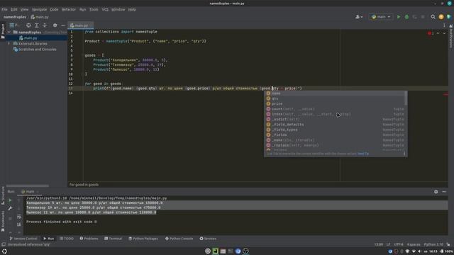Screen dimensions: 454x255
Task: Choose 'count' method completion suggestion
Action: click(x=334, y=109)
